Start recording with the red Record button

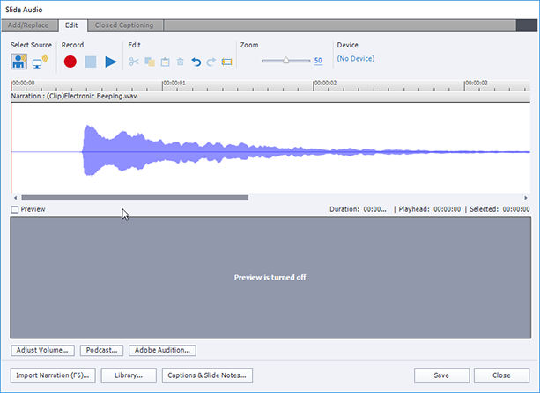[70, 62]
